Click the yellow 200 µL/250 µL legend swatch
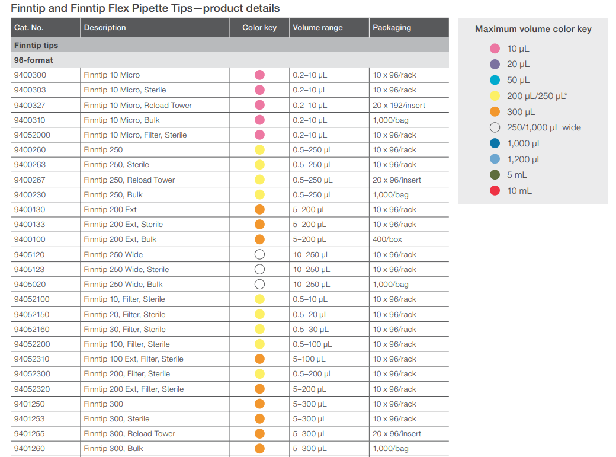616x457 pixels. 495,96
